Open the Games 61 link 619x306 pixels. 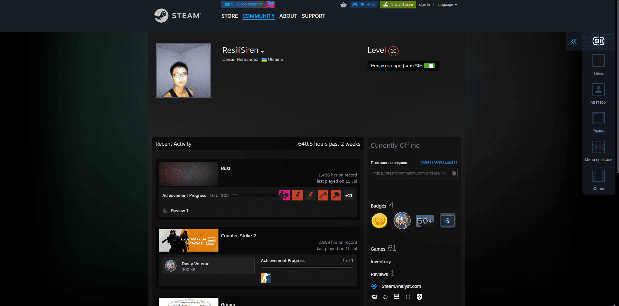tap(383, 248)
